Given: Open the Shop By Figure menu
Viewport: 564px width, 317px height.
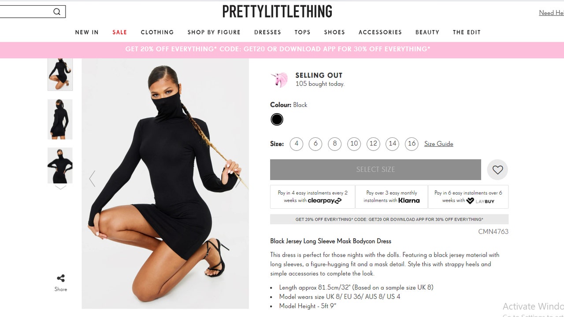Looking at the screenshot, I should [x=214, y=32].
